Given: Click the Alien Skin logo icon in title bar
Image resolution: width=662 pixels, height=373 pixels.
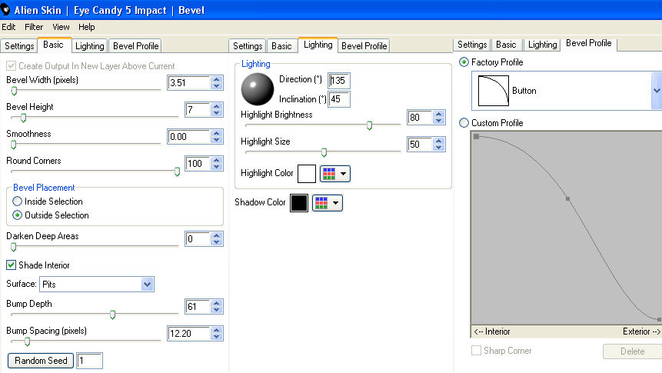Looking at the screenshot, I should click(5, 9).
